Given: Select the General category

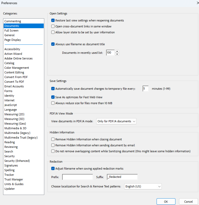Looking at the screenshot, I should point(24,35).
